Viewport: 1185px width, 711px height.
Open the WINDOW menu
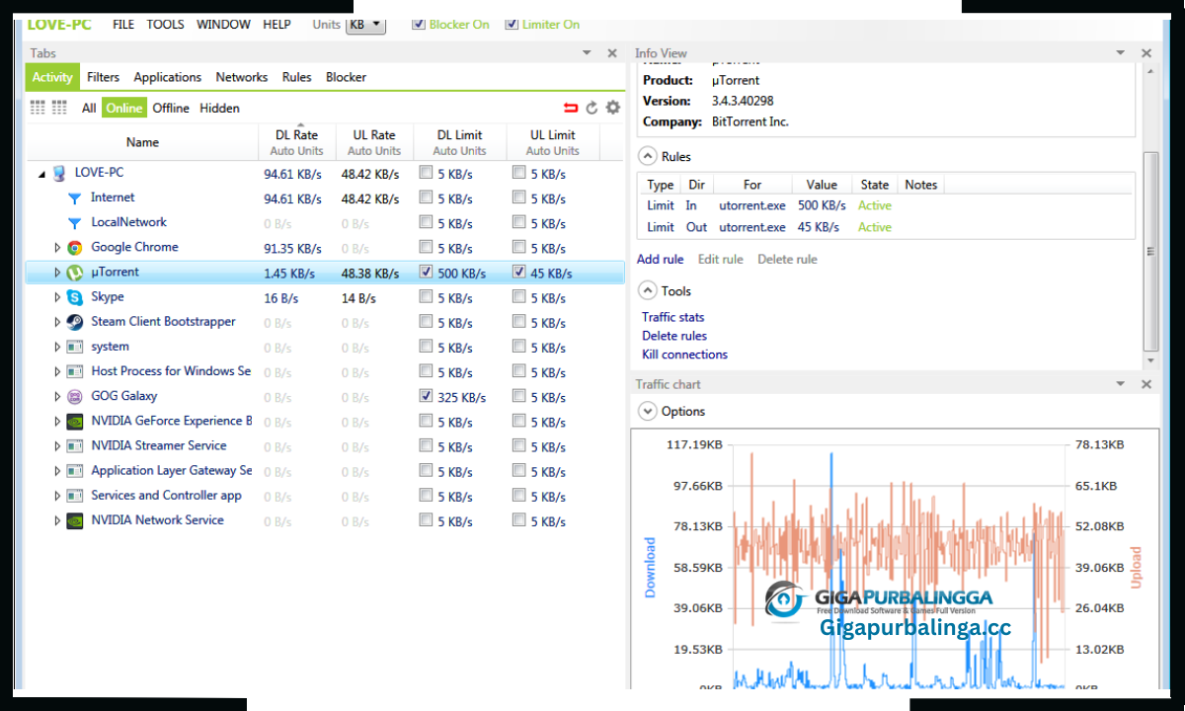coord(223,24)
